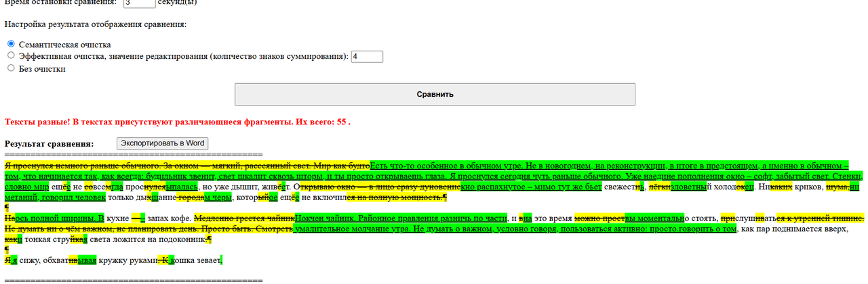Click the "Результат сравнения:" label

pos(50,144)
